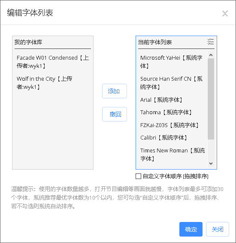Select Times New Roman font entry
Viewport: 236px width, 243px height.
[172, 155]
